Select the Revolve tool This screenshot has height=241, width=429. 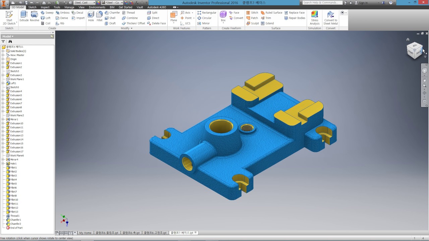coord(35,16)
